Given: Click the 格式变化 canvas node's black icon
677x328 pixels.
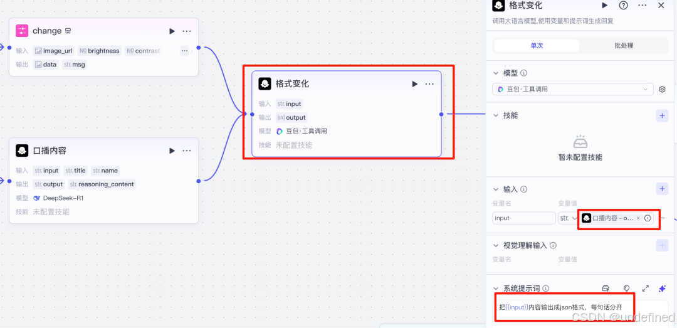Looking at the screenshot, I should click(265, 84).
